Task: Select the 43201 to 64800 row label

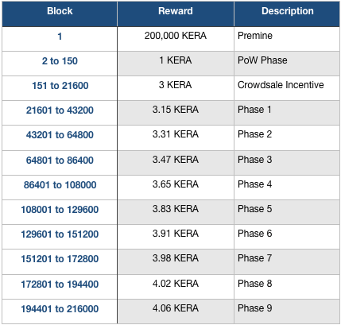Action: click(x=60, y=135)
